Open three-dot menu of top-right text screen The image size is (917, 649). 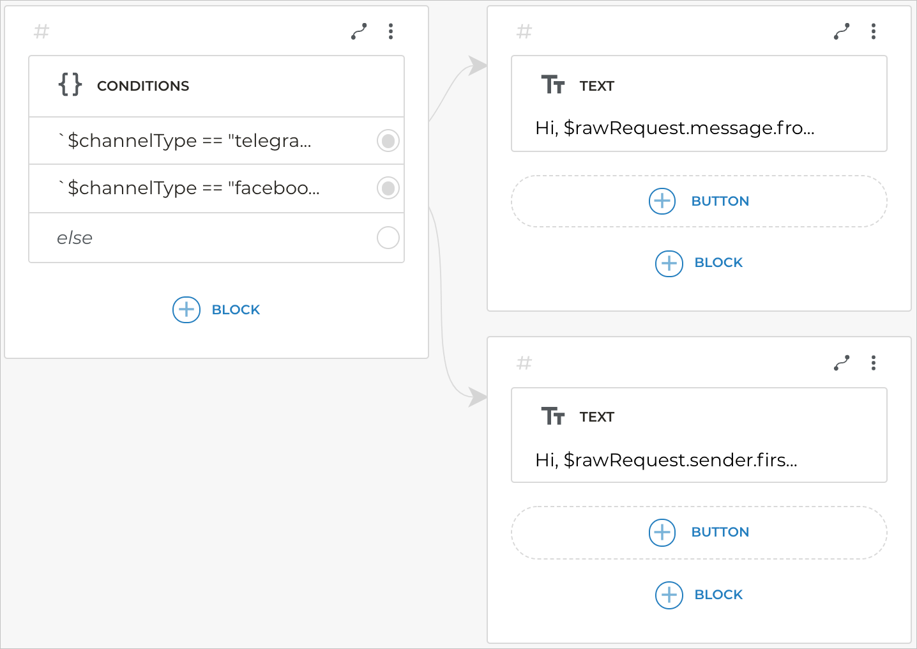874,31
